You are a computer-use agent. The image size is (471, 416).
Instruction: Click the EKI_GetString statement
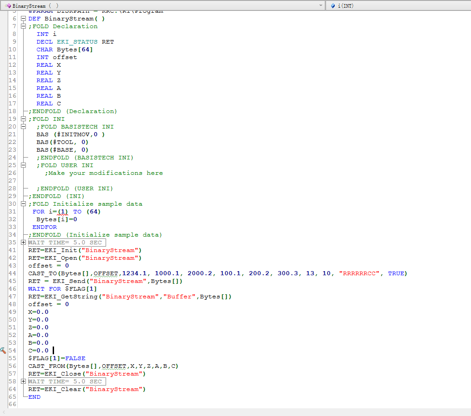click(x=130, y=297)
